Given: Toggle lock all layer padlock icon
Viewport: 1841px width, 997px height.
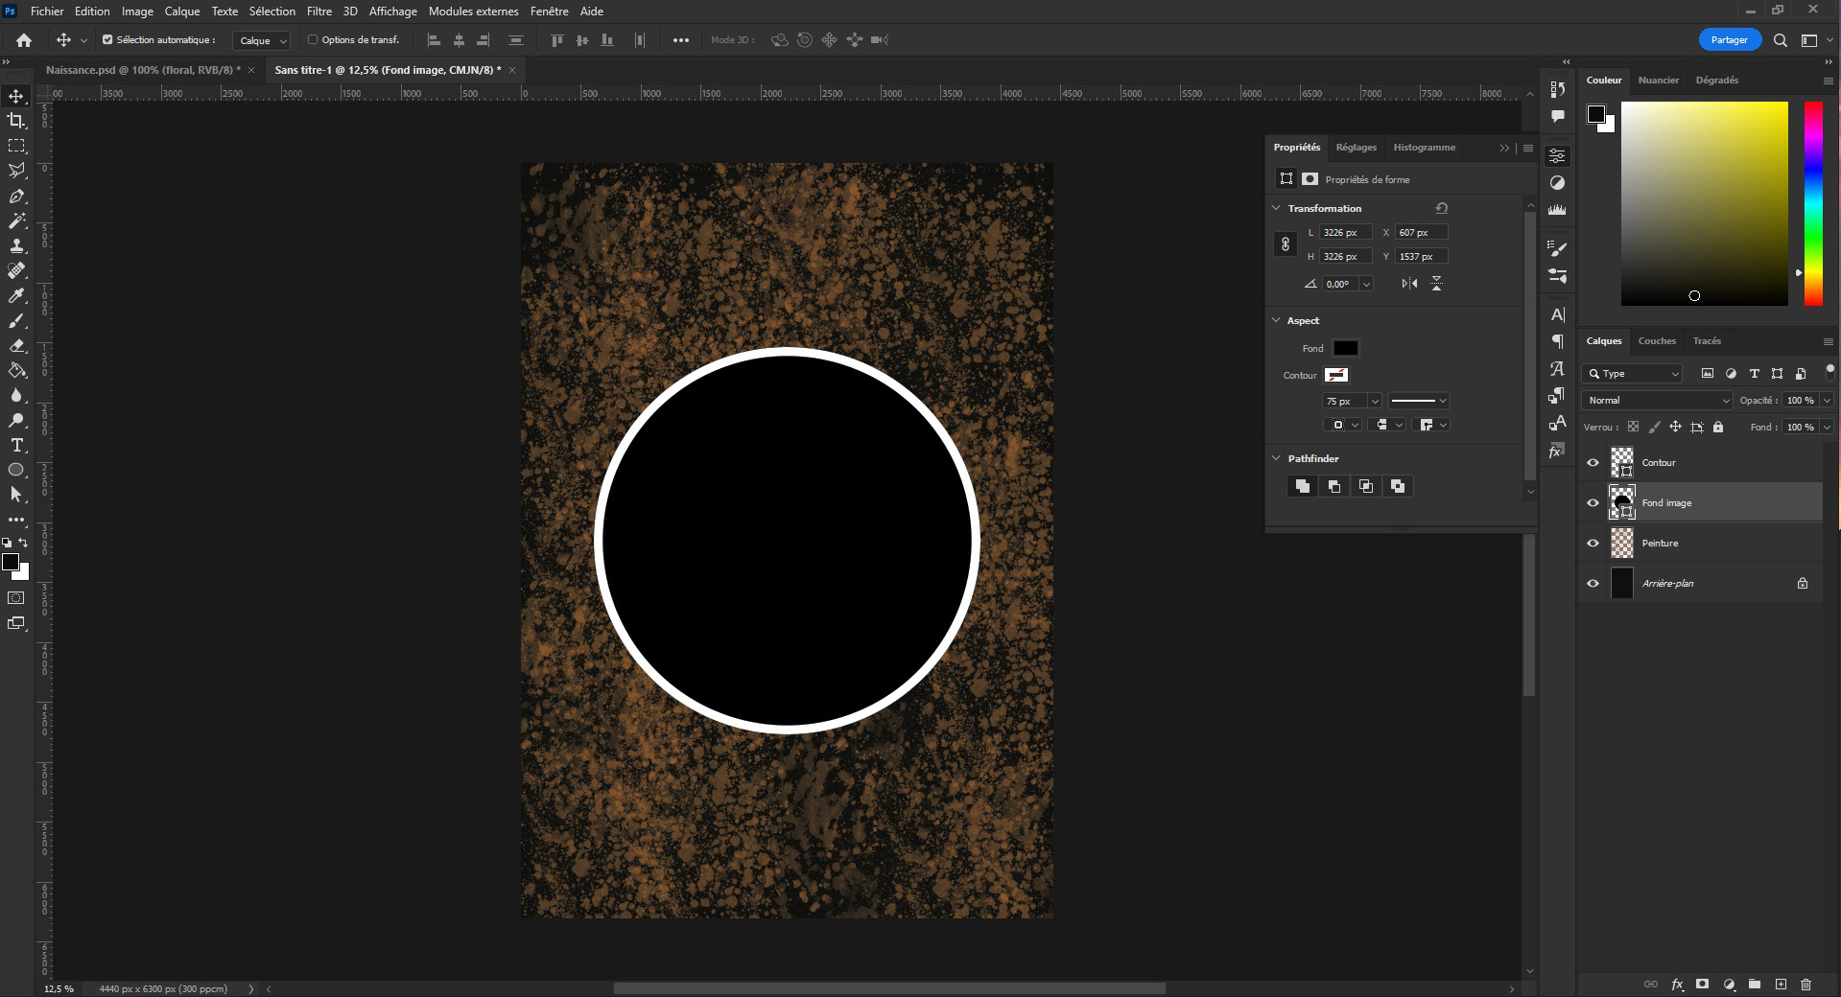Looking at the screenshot, I should [1718, 428].
